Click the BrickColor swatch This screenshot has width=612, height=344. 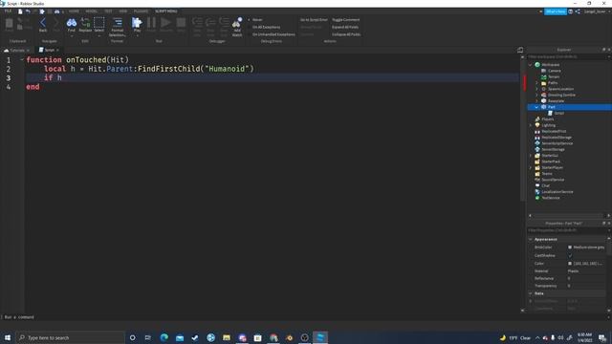[x=570, y=247]
